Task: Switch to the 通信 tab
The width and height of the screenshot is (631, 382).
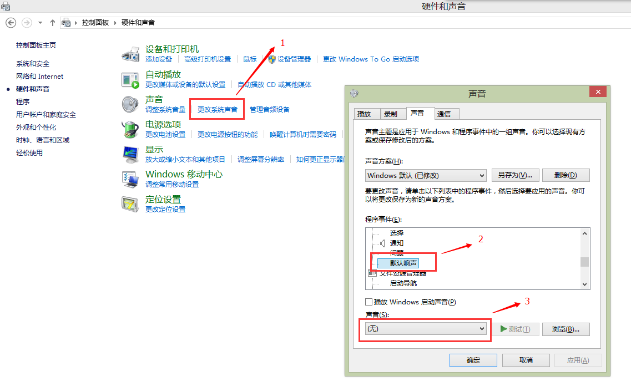Action: click(x=447, y=114)
